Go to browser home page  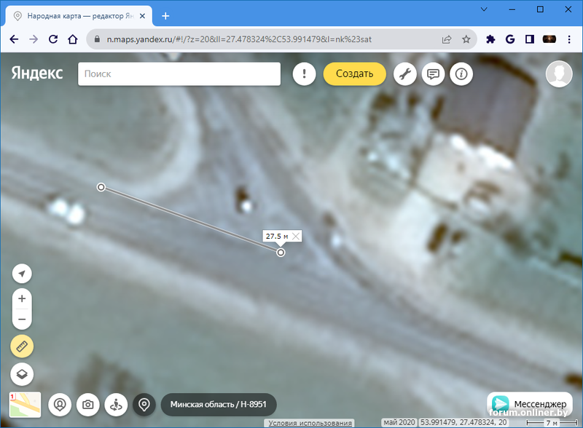coord(73,39)
